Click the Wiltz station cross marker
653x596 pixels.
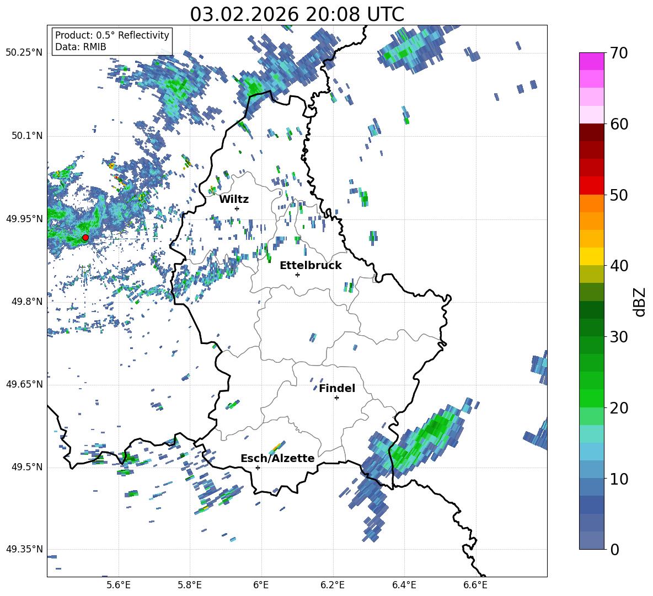pos(237,208)
